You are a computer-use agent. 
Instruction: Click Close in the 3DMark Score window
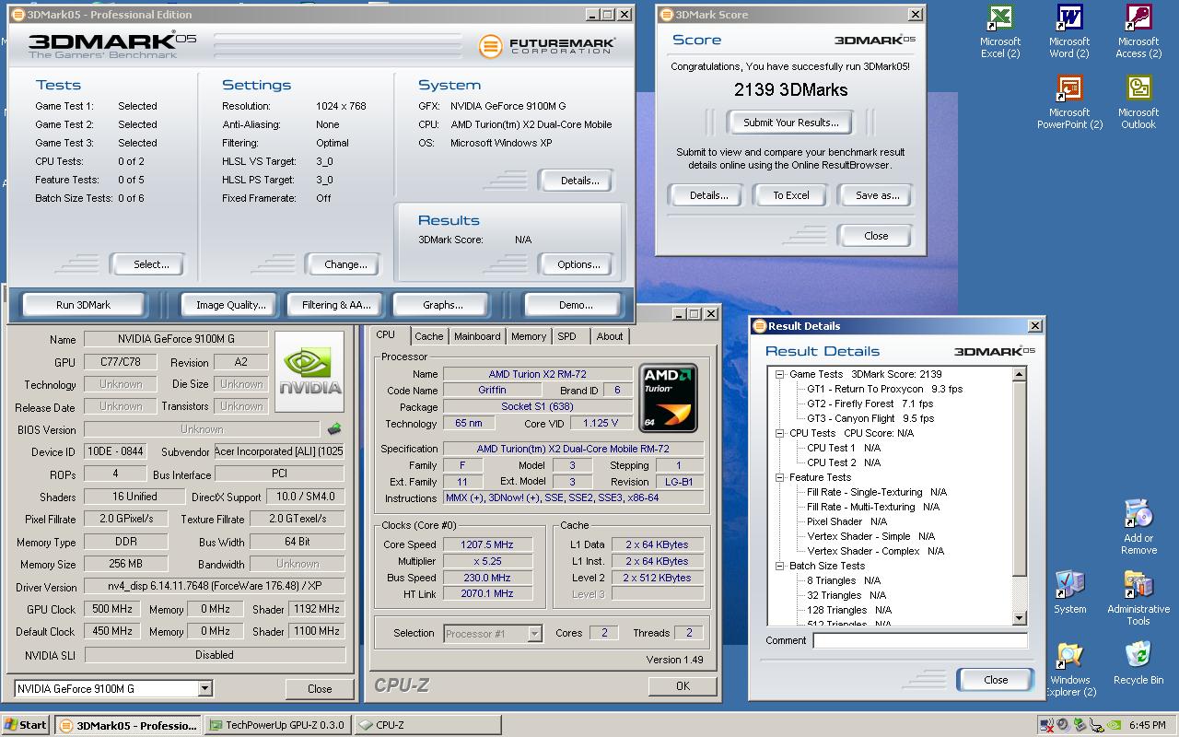click(x=876, y=236)
